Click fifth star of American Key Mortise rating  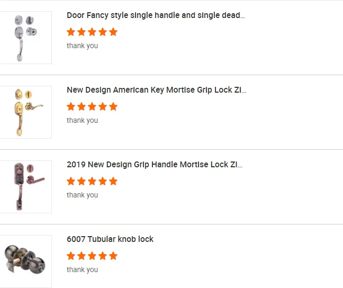[x=113, y=106]
